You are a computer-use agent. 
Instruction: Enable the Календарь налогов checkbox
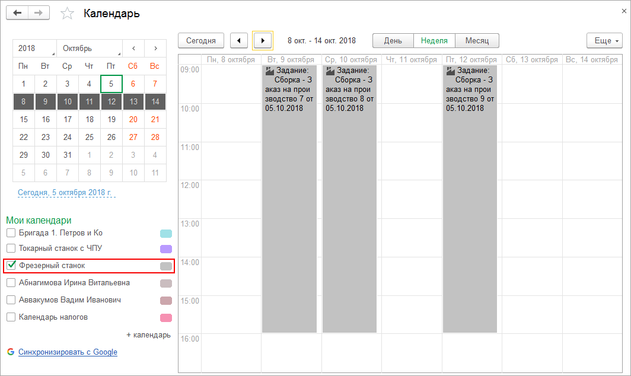pos(11,317)
